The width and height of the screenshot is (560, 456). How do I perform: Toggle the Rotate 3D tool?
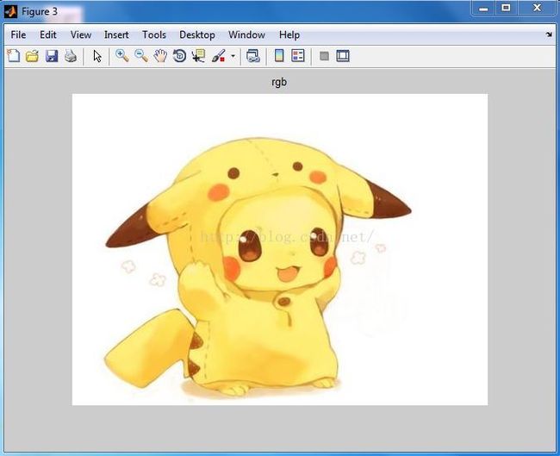click(180, 56)
